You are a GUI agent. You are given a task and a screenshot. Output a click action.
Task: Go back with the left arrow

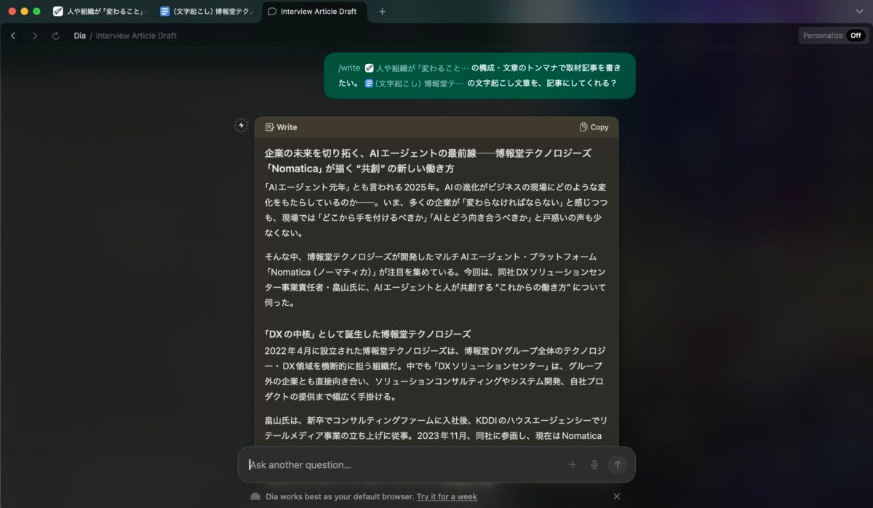coord(13,36)
